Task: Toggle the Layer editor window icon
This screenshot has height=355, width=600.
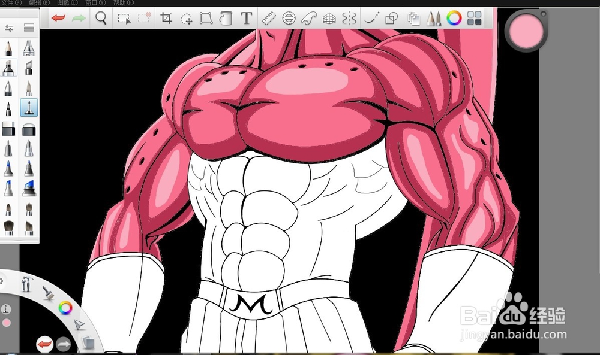Action: coord(413,19)
